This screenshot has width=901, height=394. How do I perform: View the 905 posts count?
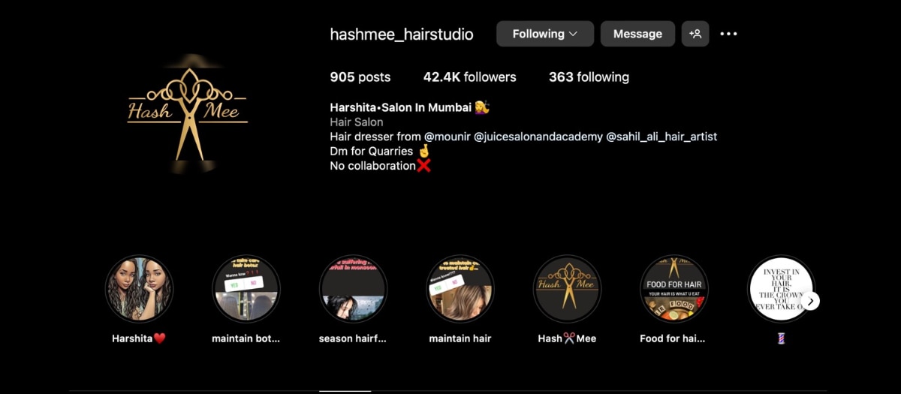tap(360, 77)
